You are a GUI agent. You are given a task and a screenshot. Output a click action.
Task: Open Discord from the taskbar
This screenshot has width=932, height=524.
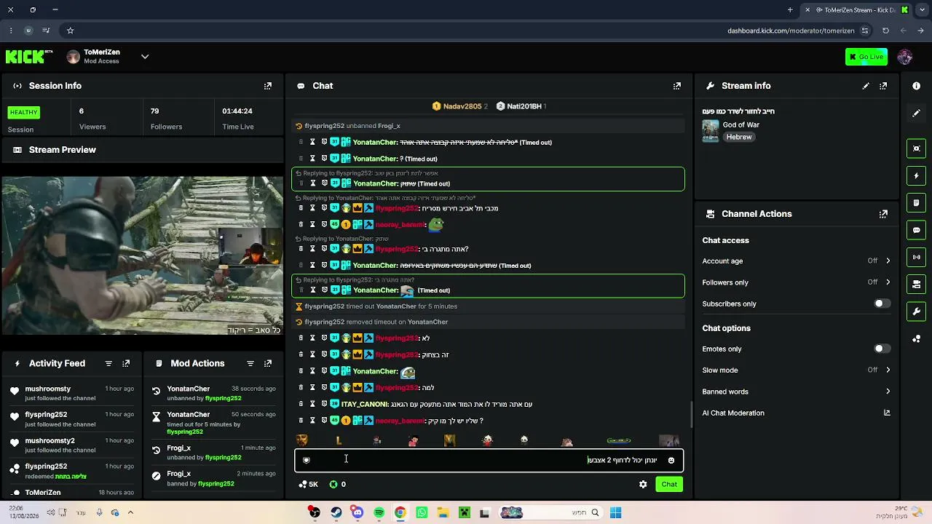coord(358,513)
